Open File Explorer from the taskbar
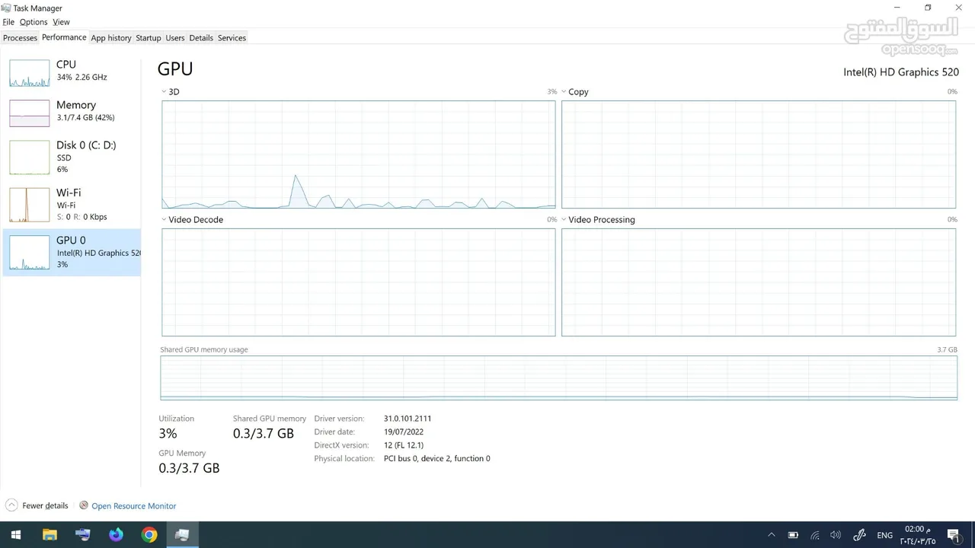Screen dimensions: 975x548 [50, 534]
